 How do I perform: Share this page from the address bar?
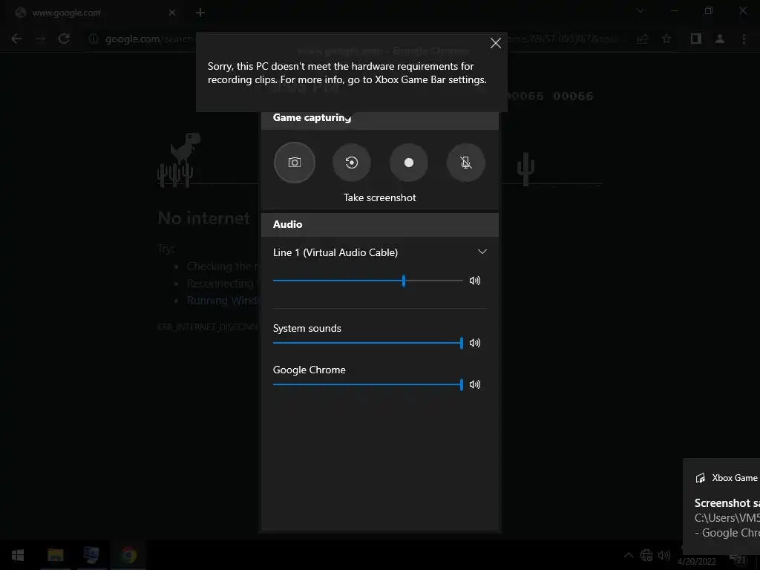643,39
